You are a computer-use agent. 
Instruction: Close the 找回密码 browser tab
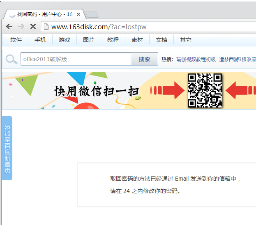[x=78, y=14]
